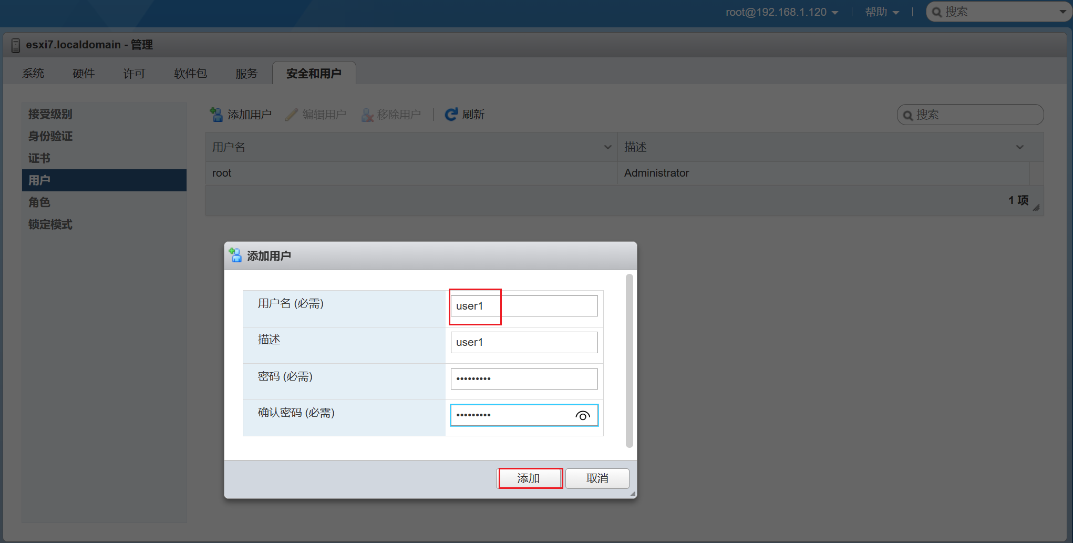The width and height of the screenshot is (1073, 543).
Task: Click the Add User toolbar icon
Action: pos(216,115)
